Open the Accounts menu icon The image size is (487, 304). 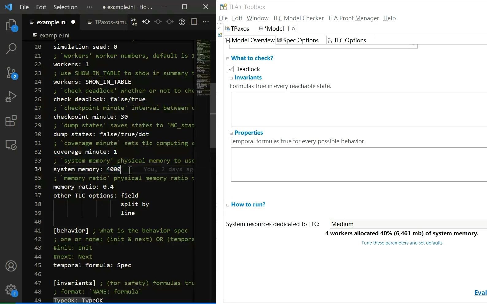click(x=11, y=266)
